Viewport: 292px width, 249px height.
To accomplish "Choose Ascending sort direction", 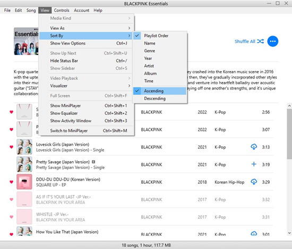I will [160, 91].
